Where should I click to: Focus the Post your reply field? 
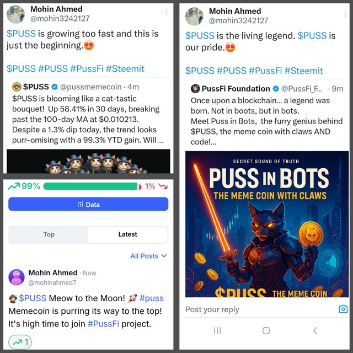click(260, 309)
